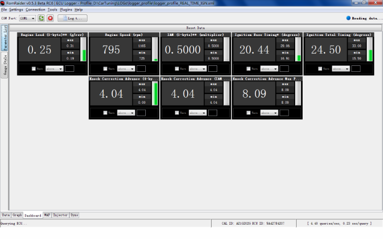
Task: Open the above dropdown for Ignition Base Timing
Action: (269, 69)
